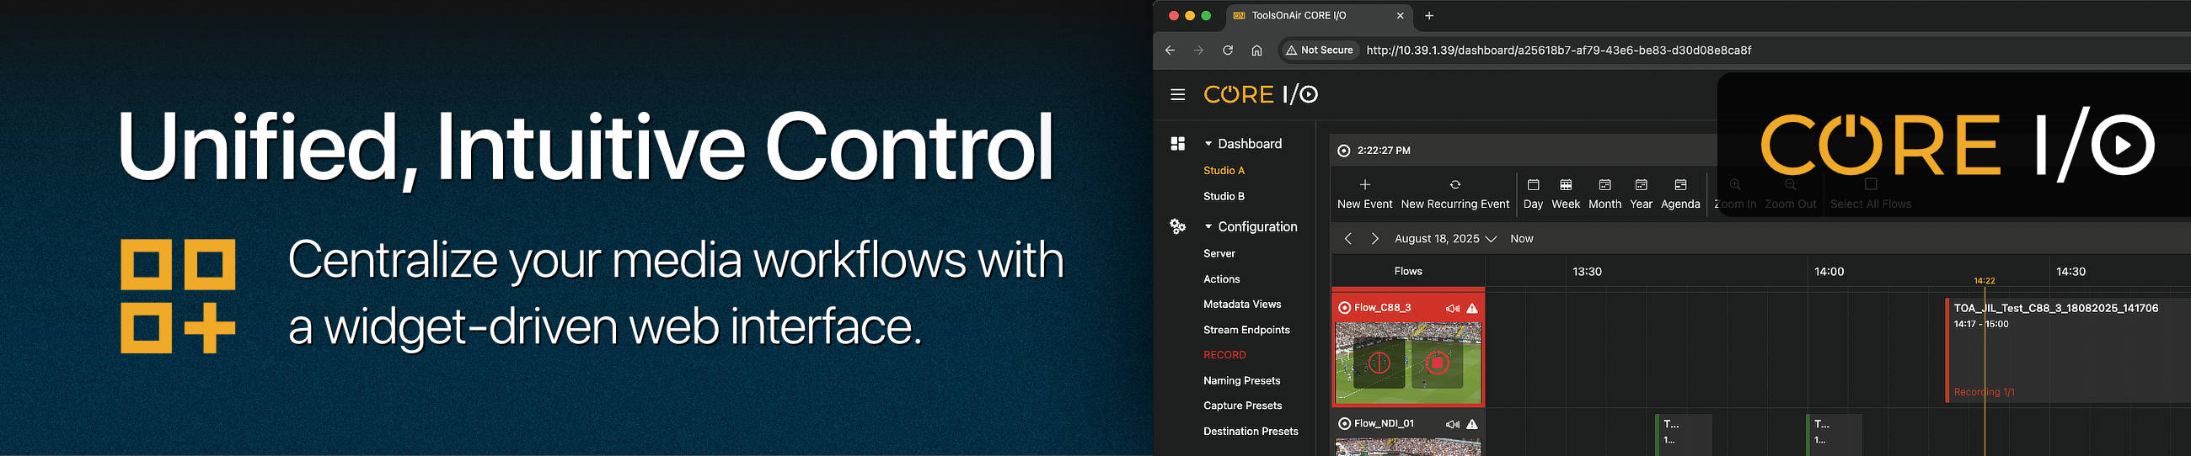The width and height of the screenshot is (2191, 456).
Task: Jump to Now on the timeline
Action: (x=1521, y=240)
